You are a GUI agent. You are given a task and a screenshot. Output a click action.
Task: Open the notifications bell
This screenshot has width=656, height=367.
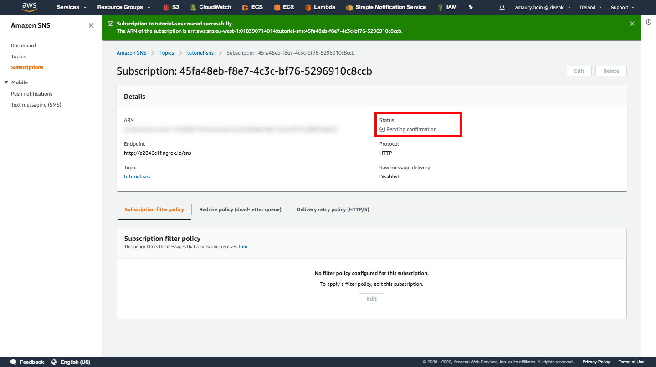click(x=502, y=7)
